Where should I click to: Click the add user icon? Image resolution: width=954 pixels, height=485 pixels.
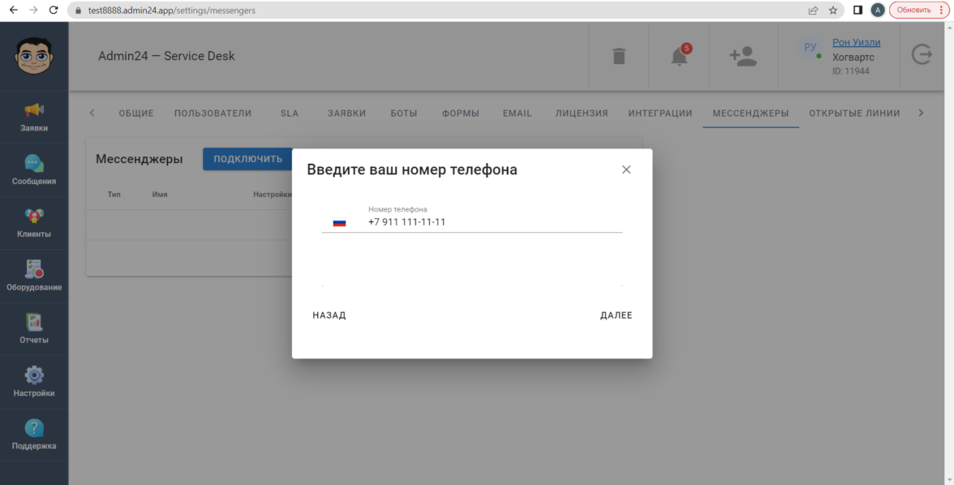tap(743, 56)
